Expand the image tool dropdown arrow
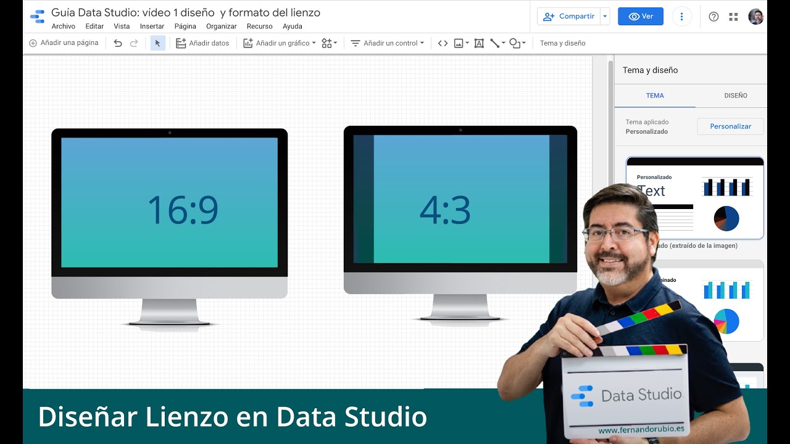Viewport: 790px width, 444px height. (x=467, y=43)
